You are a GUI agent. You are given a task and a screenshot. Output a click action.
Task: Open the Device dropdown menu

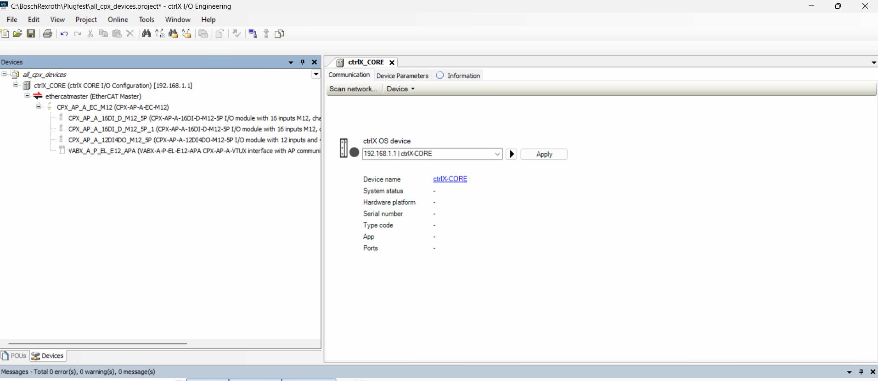400,89
